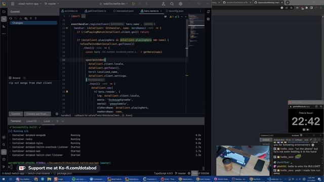Screen dimensions: 324x182
Task: Select the Local (2) terminal tab
Action: 31,121
